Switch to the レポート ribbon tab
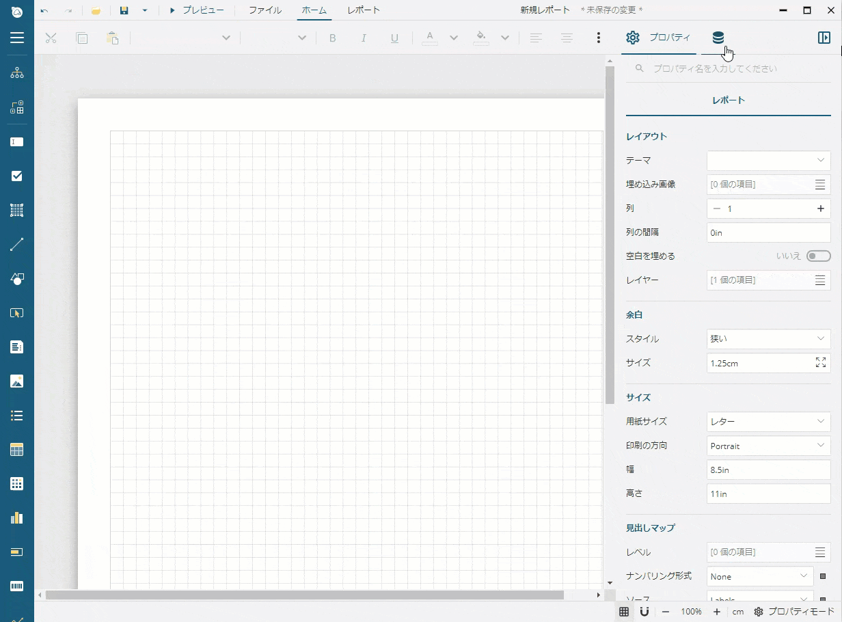This screenshot has height=622, width=842. 364,10
